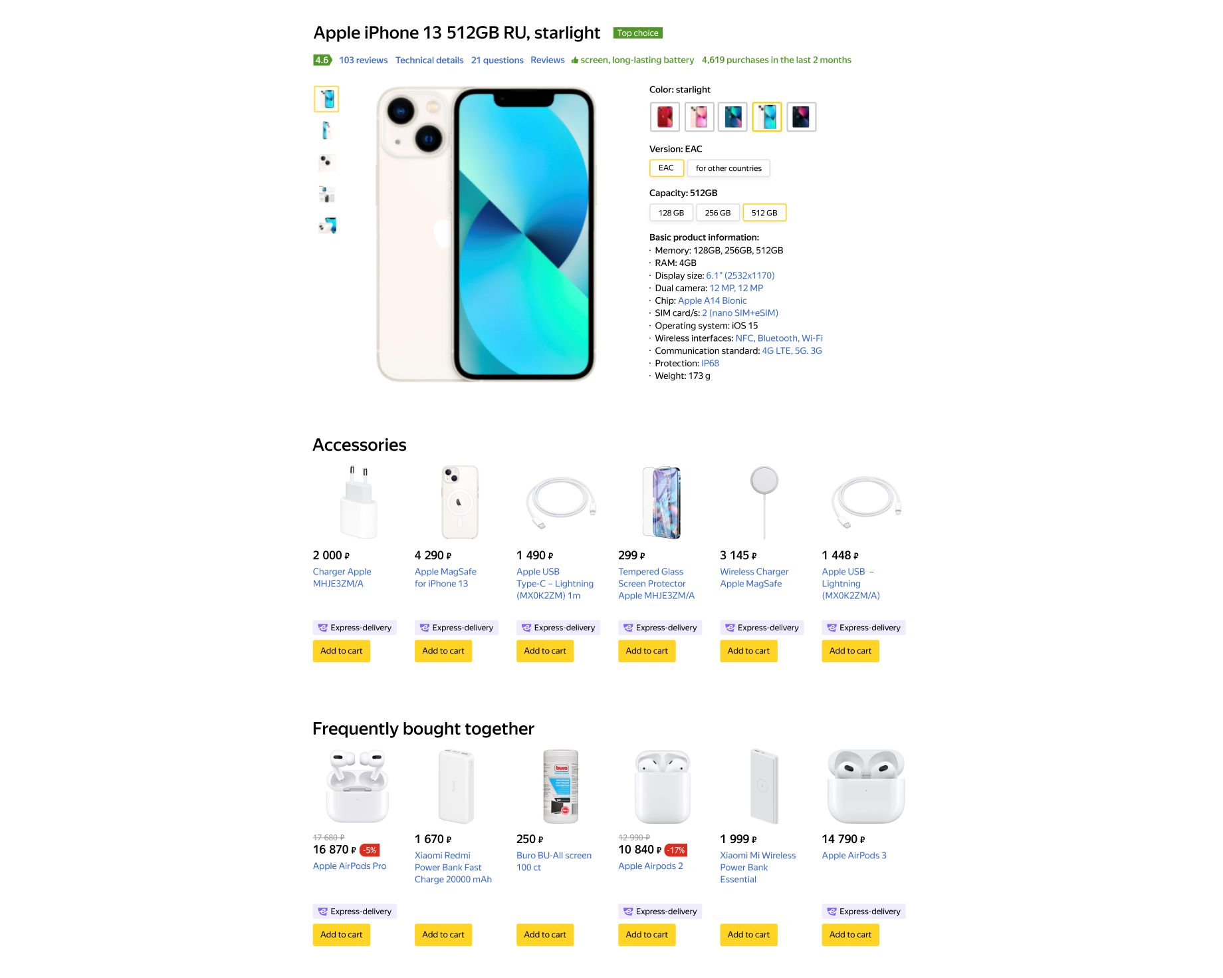The height and width of the screenshot is (978, 1223).
Task: Click the Wireless Charger MagSafe product image
Action: [764, 502]
